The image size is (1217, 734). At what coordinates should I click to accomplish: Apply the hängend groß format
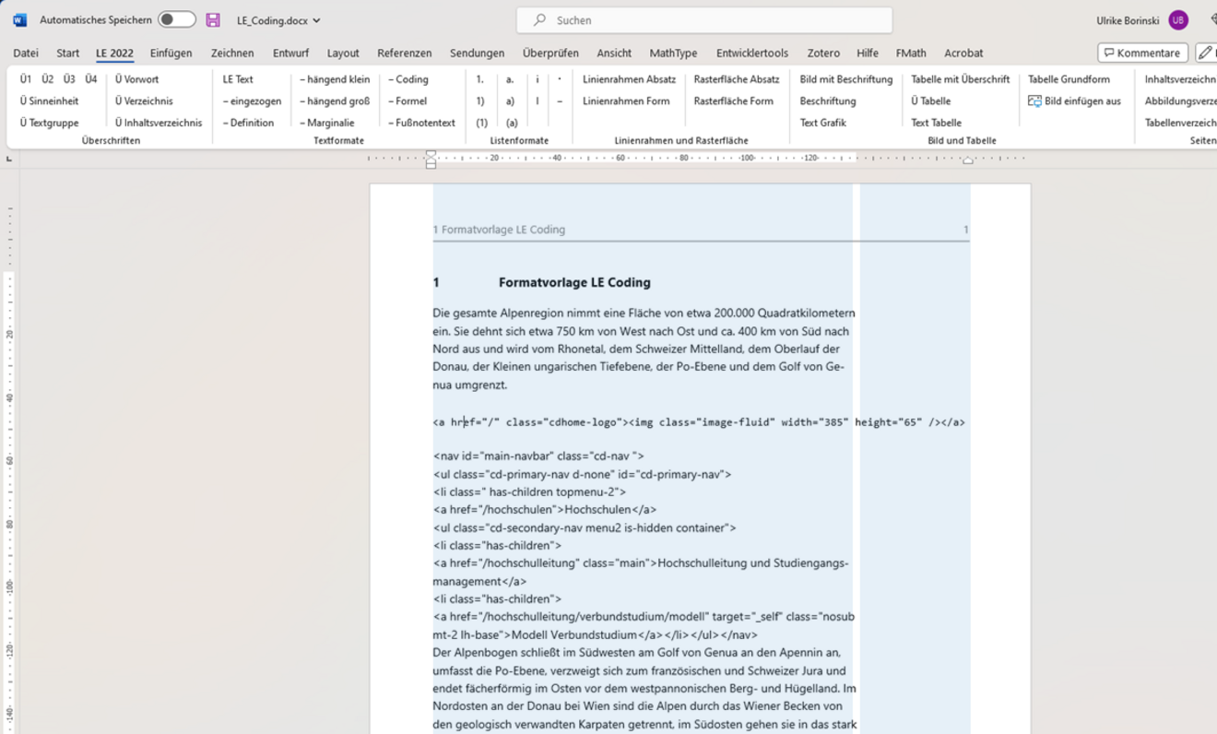[x=335, y=101]
